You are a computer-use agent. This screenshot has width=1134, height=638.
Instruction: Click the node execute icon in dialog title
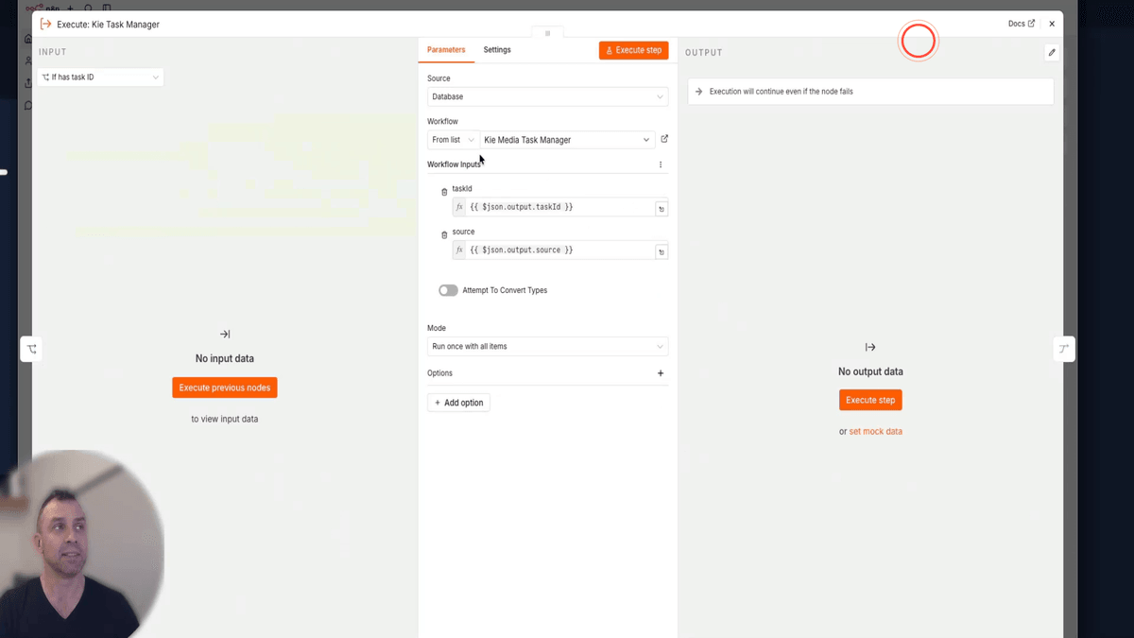[45, 24]
